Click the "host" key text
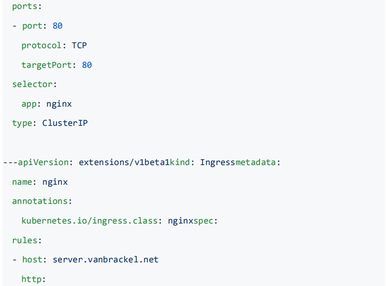Screen dimensions: 387x286 [x=34, y=260]
